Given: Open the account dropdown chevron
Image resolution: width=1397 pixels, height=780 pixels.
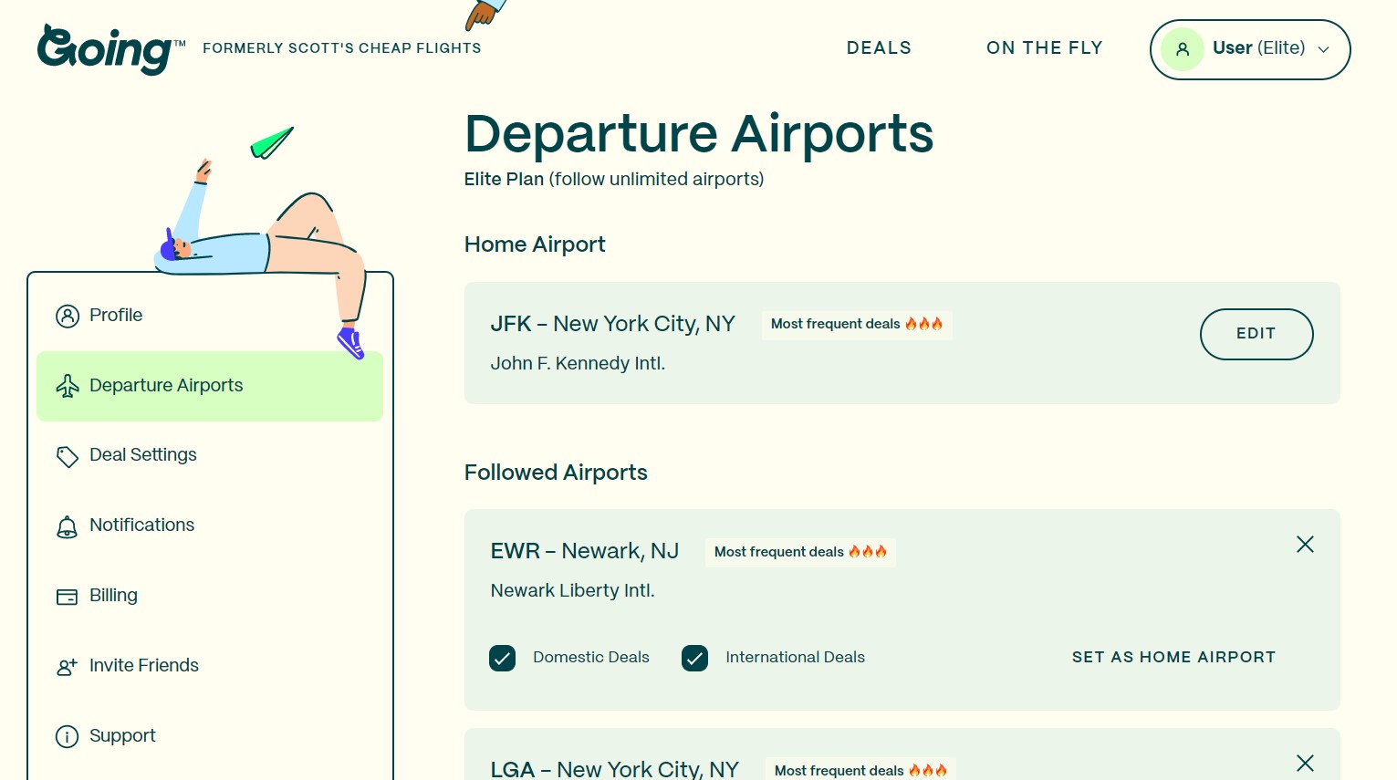Looking at the screenshot, I should (x=1323, y=50).
